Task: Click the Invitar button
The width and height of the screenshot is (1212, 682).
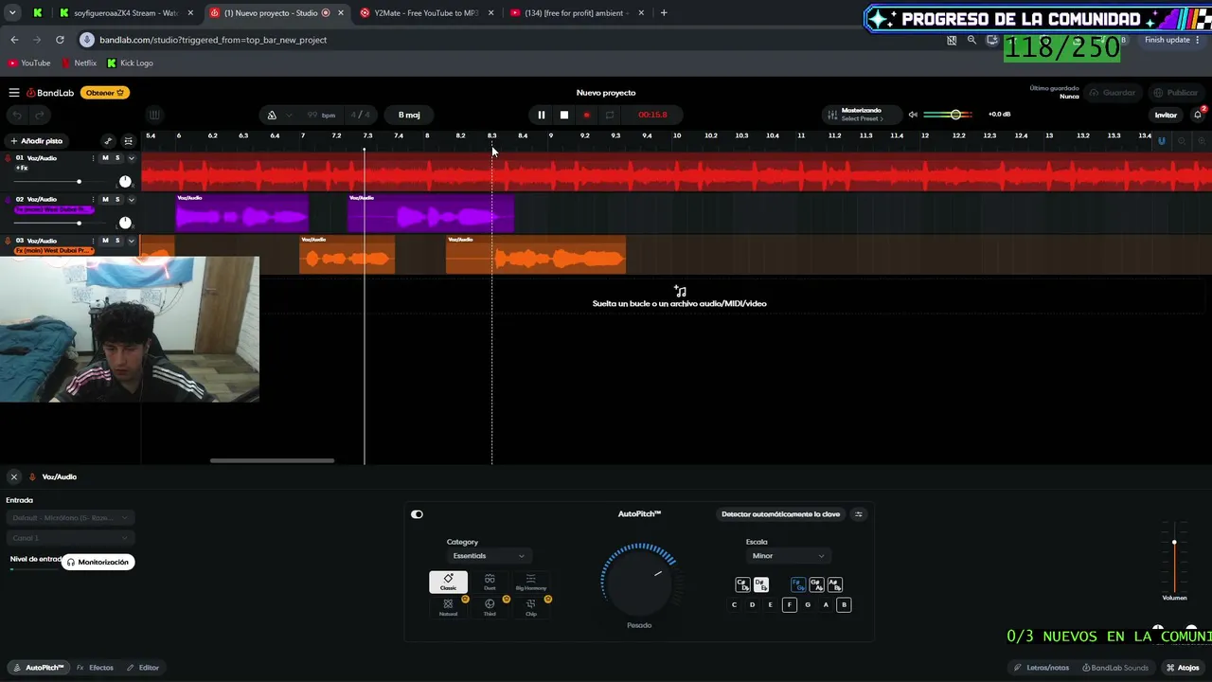Action: coord(1166,115)
